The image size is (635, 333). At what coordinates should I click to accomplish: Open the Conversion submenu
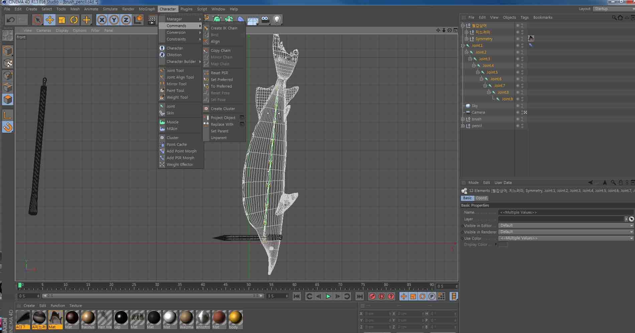tap(180, 32)
